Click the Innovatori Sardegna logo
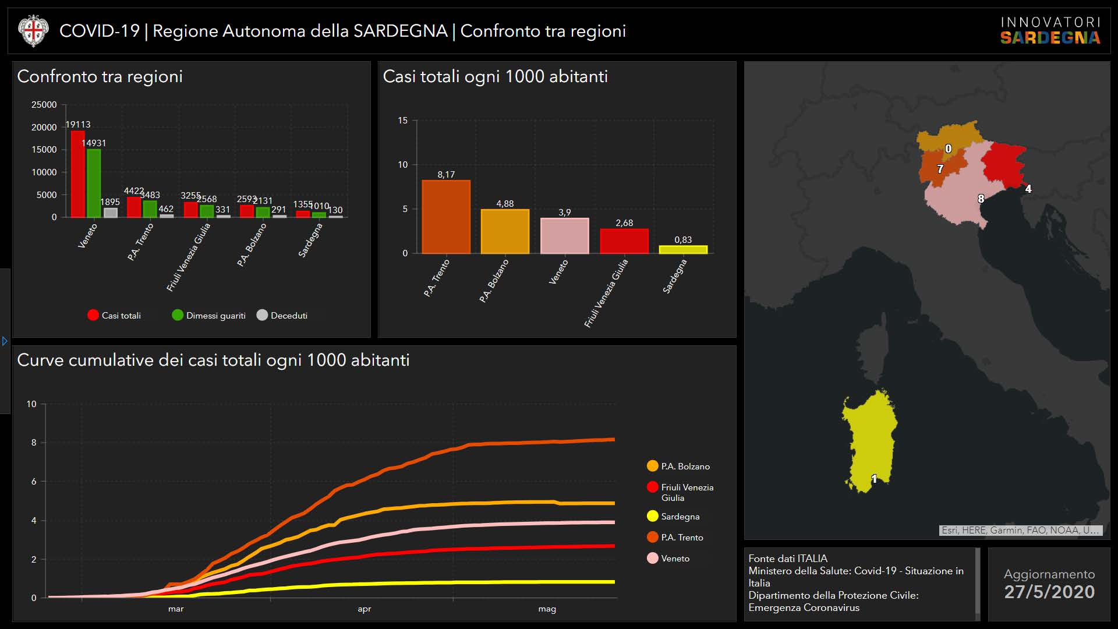1118x629 pixels. 1050,31
